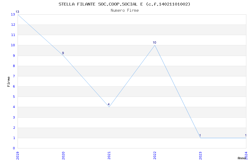The width and height of the screenshot is (249, 161).
Task: Click y-axis tick value 6
Action: tap(14, 86)
